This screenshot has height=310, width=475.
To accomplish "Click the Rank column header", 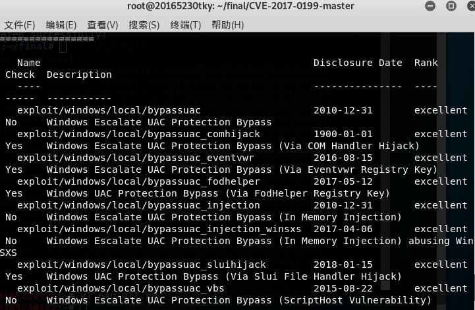I will point(426,63).
